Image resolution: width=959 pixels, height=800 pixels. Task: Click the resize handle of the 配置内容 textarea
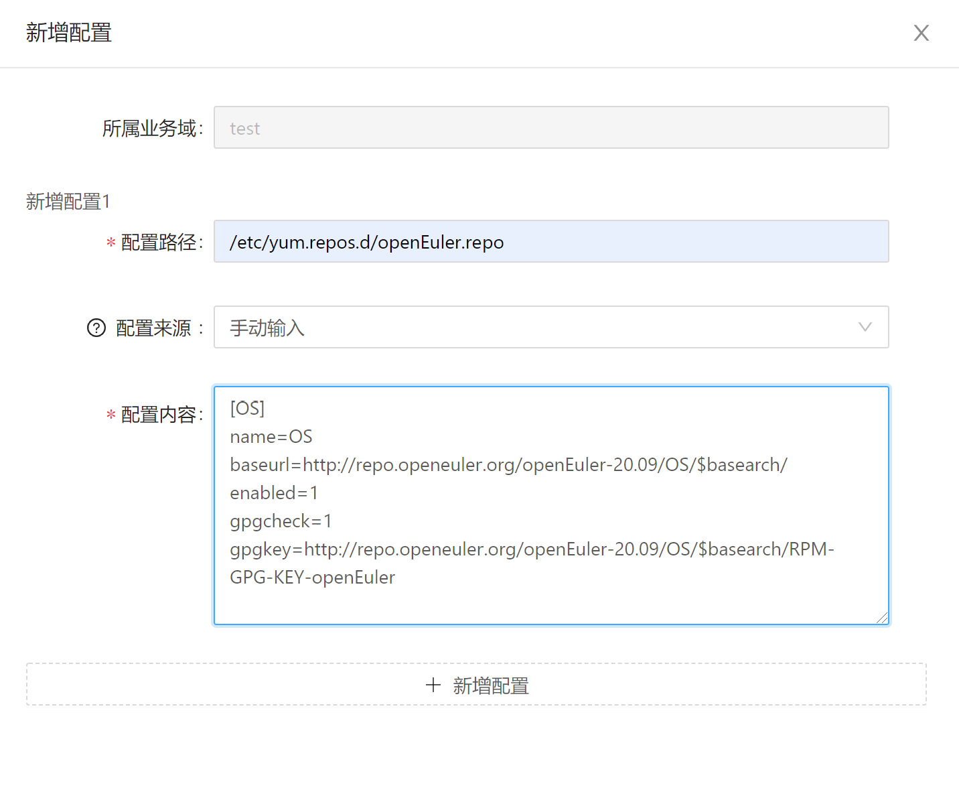click(882, 618)
